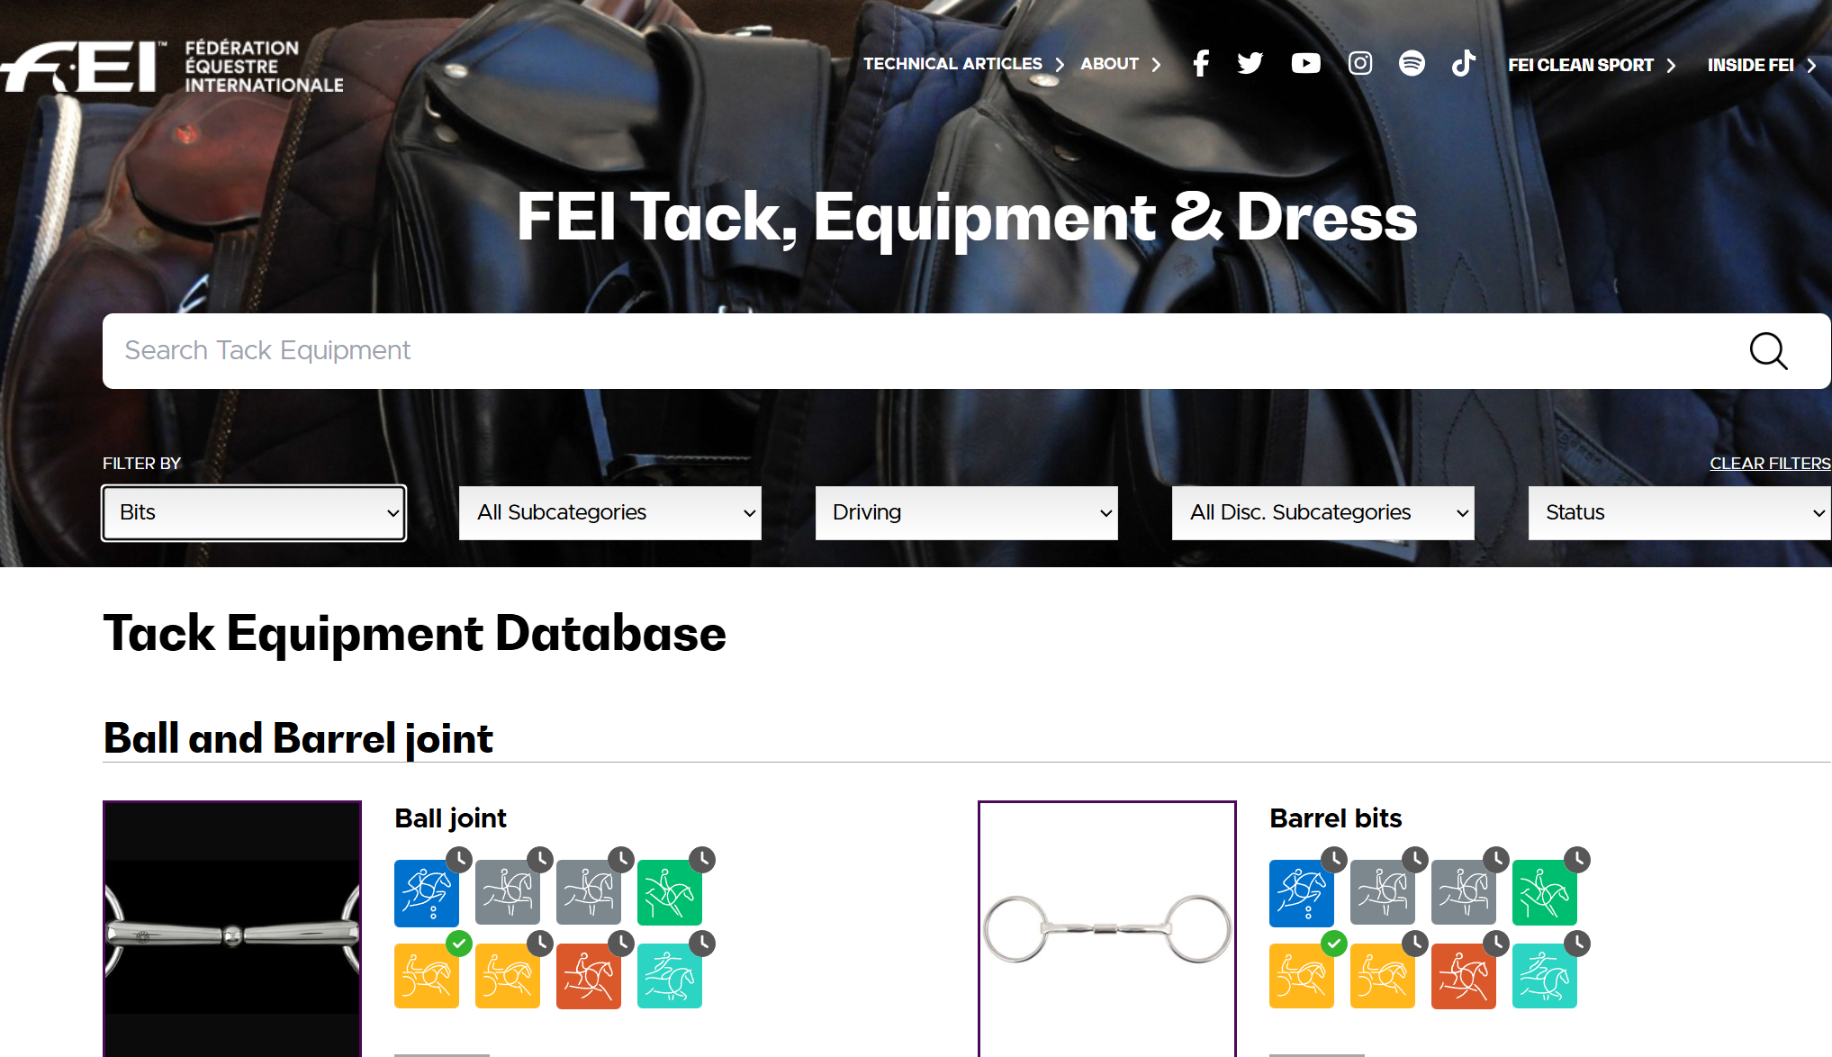This screenshot has width=1832, height=1057.
Task: Open FEI TikTok icon
Action: (x=1464, y=63)
